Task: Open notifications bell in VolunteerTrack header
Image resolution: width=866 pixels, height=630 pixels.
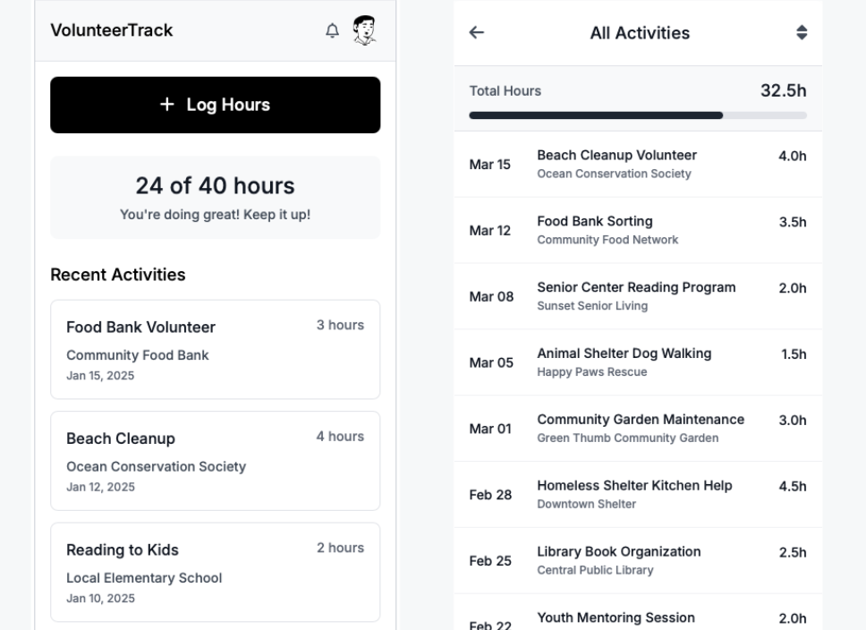Action: click(332, 30)
